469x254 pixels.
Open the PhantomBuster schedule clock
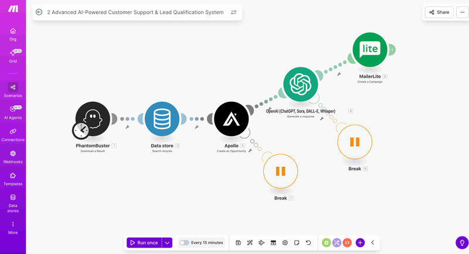tap(80, 131)
